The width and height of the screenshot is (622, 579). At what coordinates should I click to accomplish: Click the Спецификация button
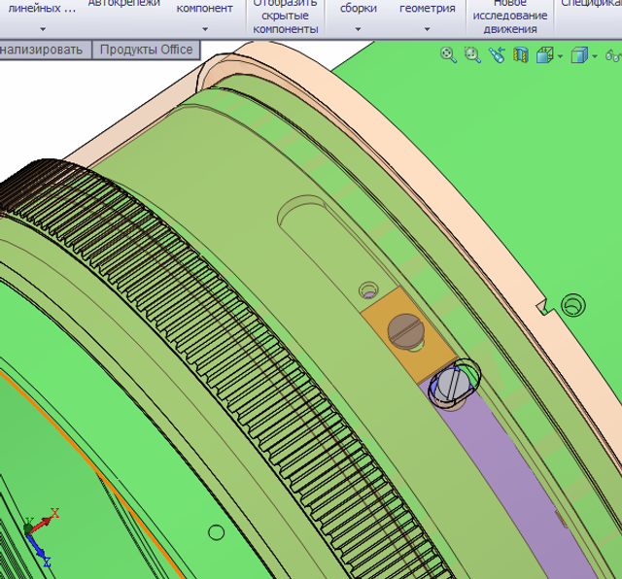591,4
